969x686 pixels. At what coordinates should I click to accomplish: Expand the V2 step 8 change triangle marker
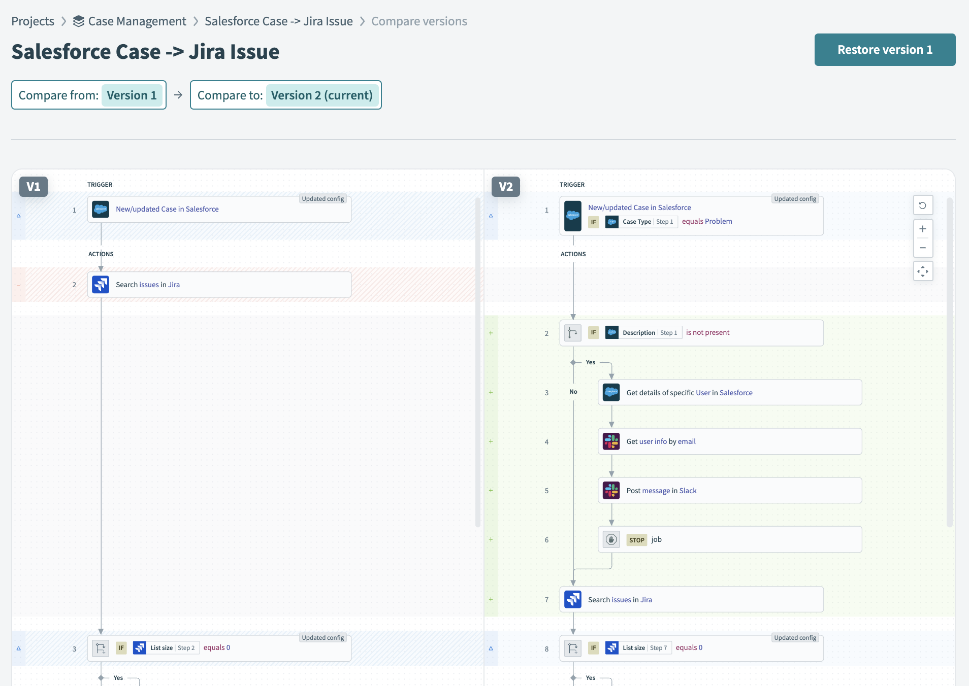(491, 648)
